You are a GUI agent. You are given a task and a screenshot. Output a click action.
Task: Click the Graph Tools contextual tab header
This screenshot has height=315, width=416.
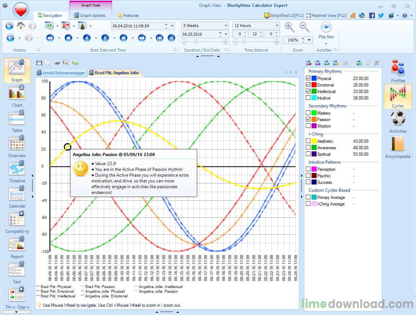click(91, 5)
